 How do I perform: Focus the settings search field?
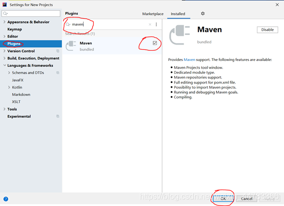coord(31,13)
